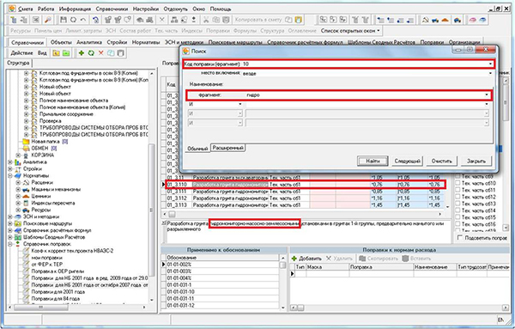
Task: Click the yellow paste clipboard icon after 'Копировать в смету'
Action: click(298, 20)
